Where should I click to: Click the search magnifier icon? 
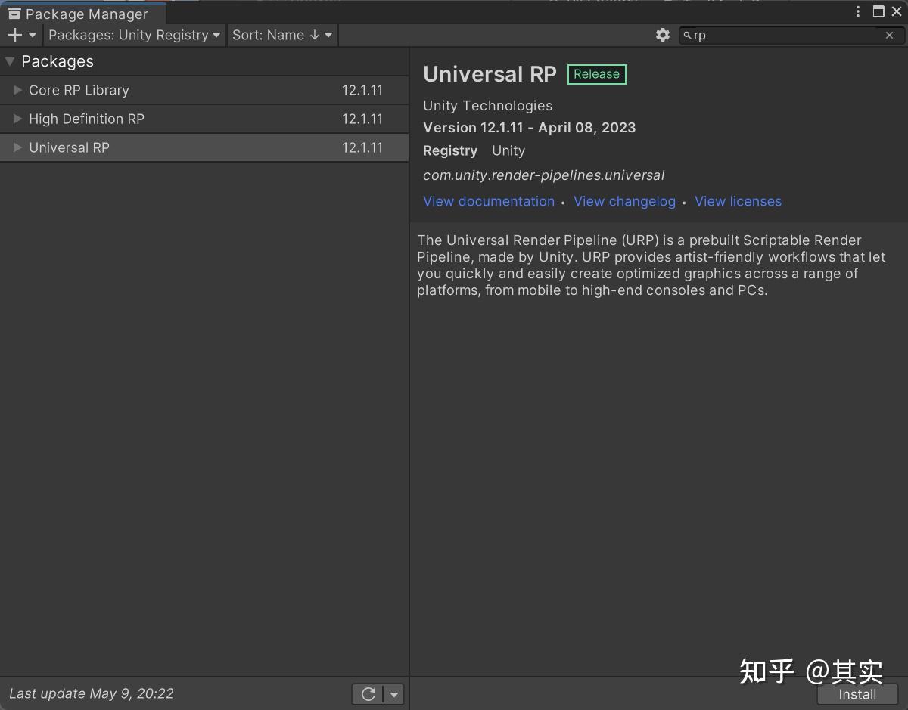tap(686, 35)
